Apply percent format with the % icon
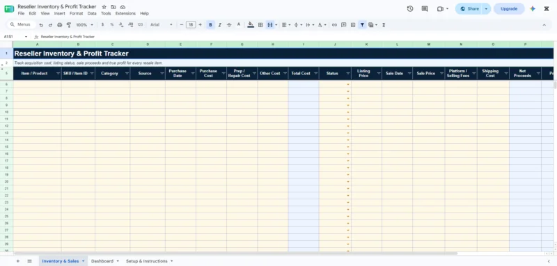 coord(112,25)
